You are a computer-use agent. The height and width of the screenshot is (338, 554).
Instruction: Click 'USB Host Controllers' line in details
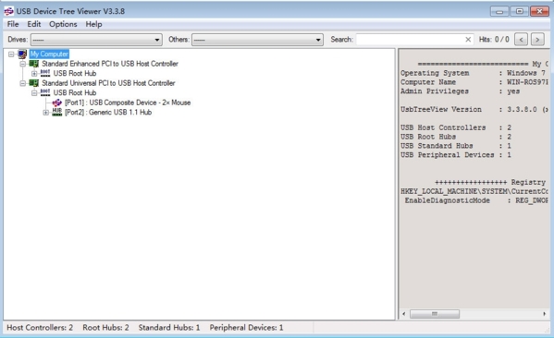pos(456,127)
